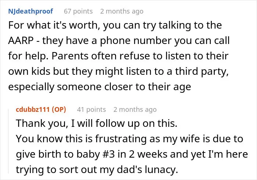
Task: Click the word AARP in the comment
Action: [x=21, y=41]
